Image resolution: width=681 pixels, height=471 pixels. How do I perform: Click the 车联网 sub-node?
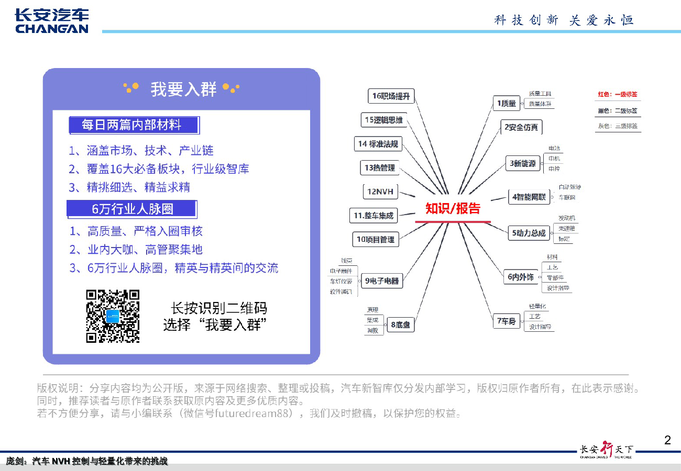click(x=567, y=197)
